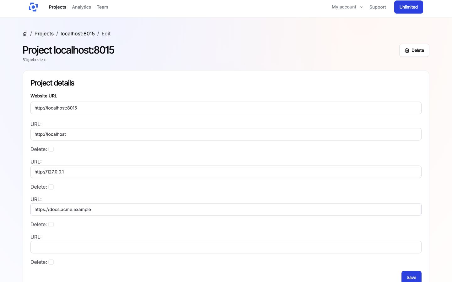The height and width of the screenshot is (282, 452).
Task: Click the app logo icon
Action: point(33,7)
